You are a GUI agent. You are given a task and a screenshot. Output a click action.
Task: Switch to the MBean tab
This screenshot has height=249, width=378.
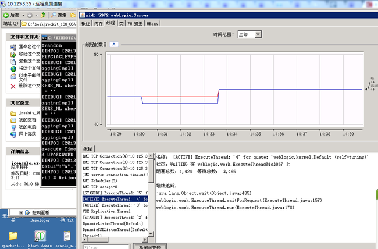pyautogui.click(x=152, y=23)
